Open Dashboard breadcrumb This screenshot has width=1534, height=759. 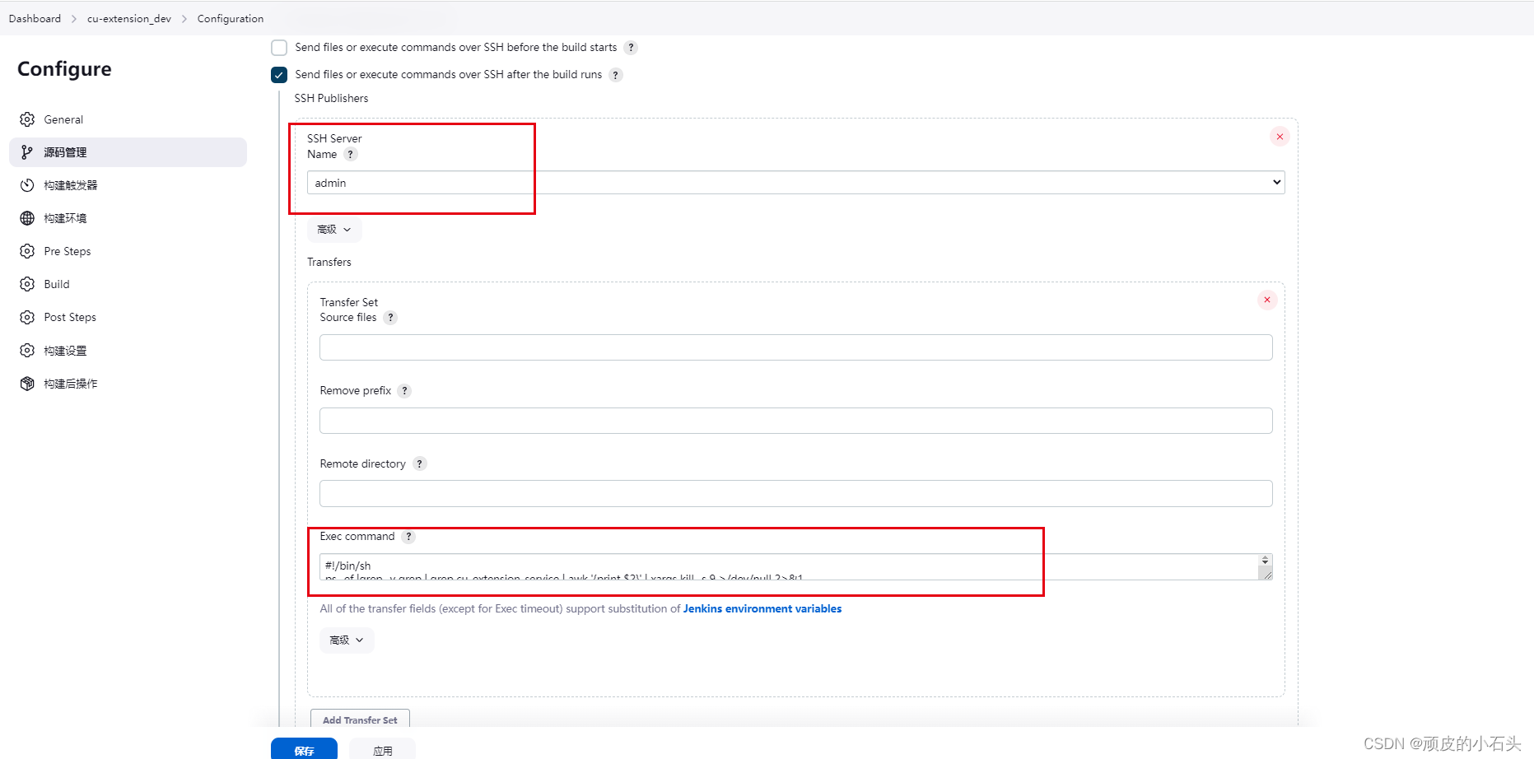[35, 19]
